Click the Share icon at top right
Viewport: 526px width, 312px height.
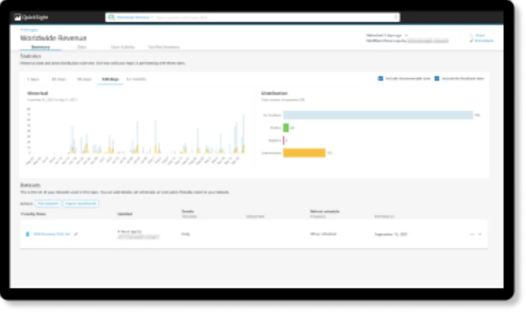coord(471,35)
